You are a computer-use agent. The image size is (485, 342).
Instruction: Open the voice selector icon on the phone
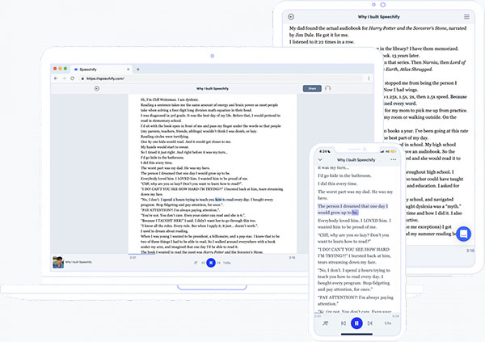(326, 323)
